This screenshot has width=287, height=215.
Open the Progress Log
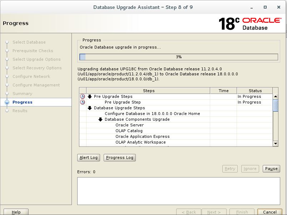[x=120, y=157]
